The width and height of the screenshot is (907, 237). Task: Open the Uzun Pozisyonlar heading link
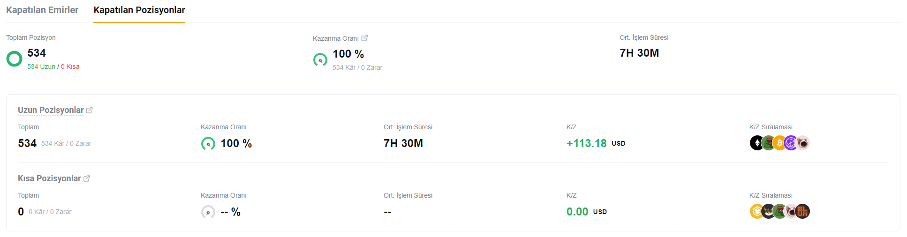click(51, 110)
